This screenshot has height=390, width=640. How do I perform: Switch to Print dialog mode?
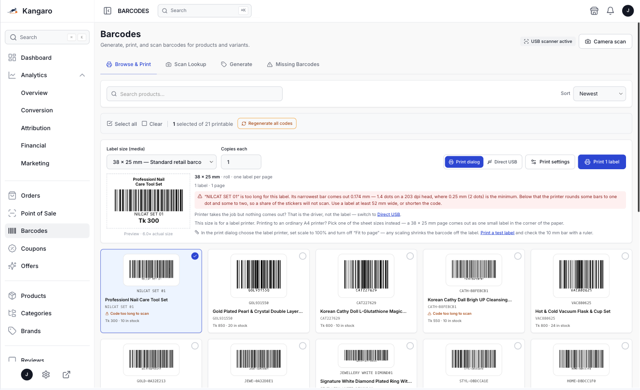coord(464,162)
